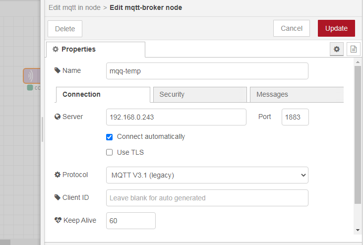Click the cog icon beside Protocol
Screen dimensions: 363x245
pos(58,175)
